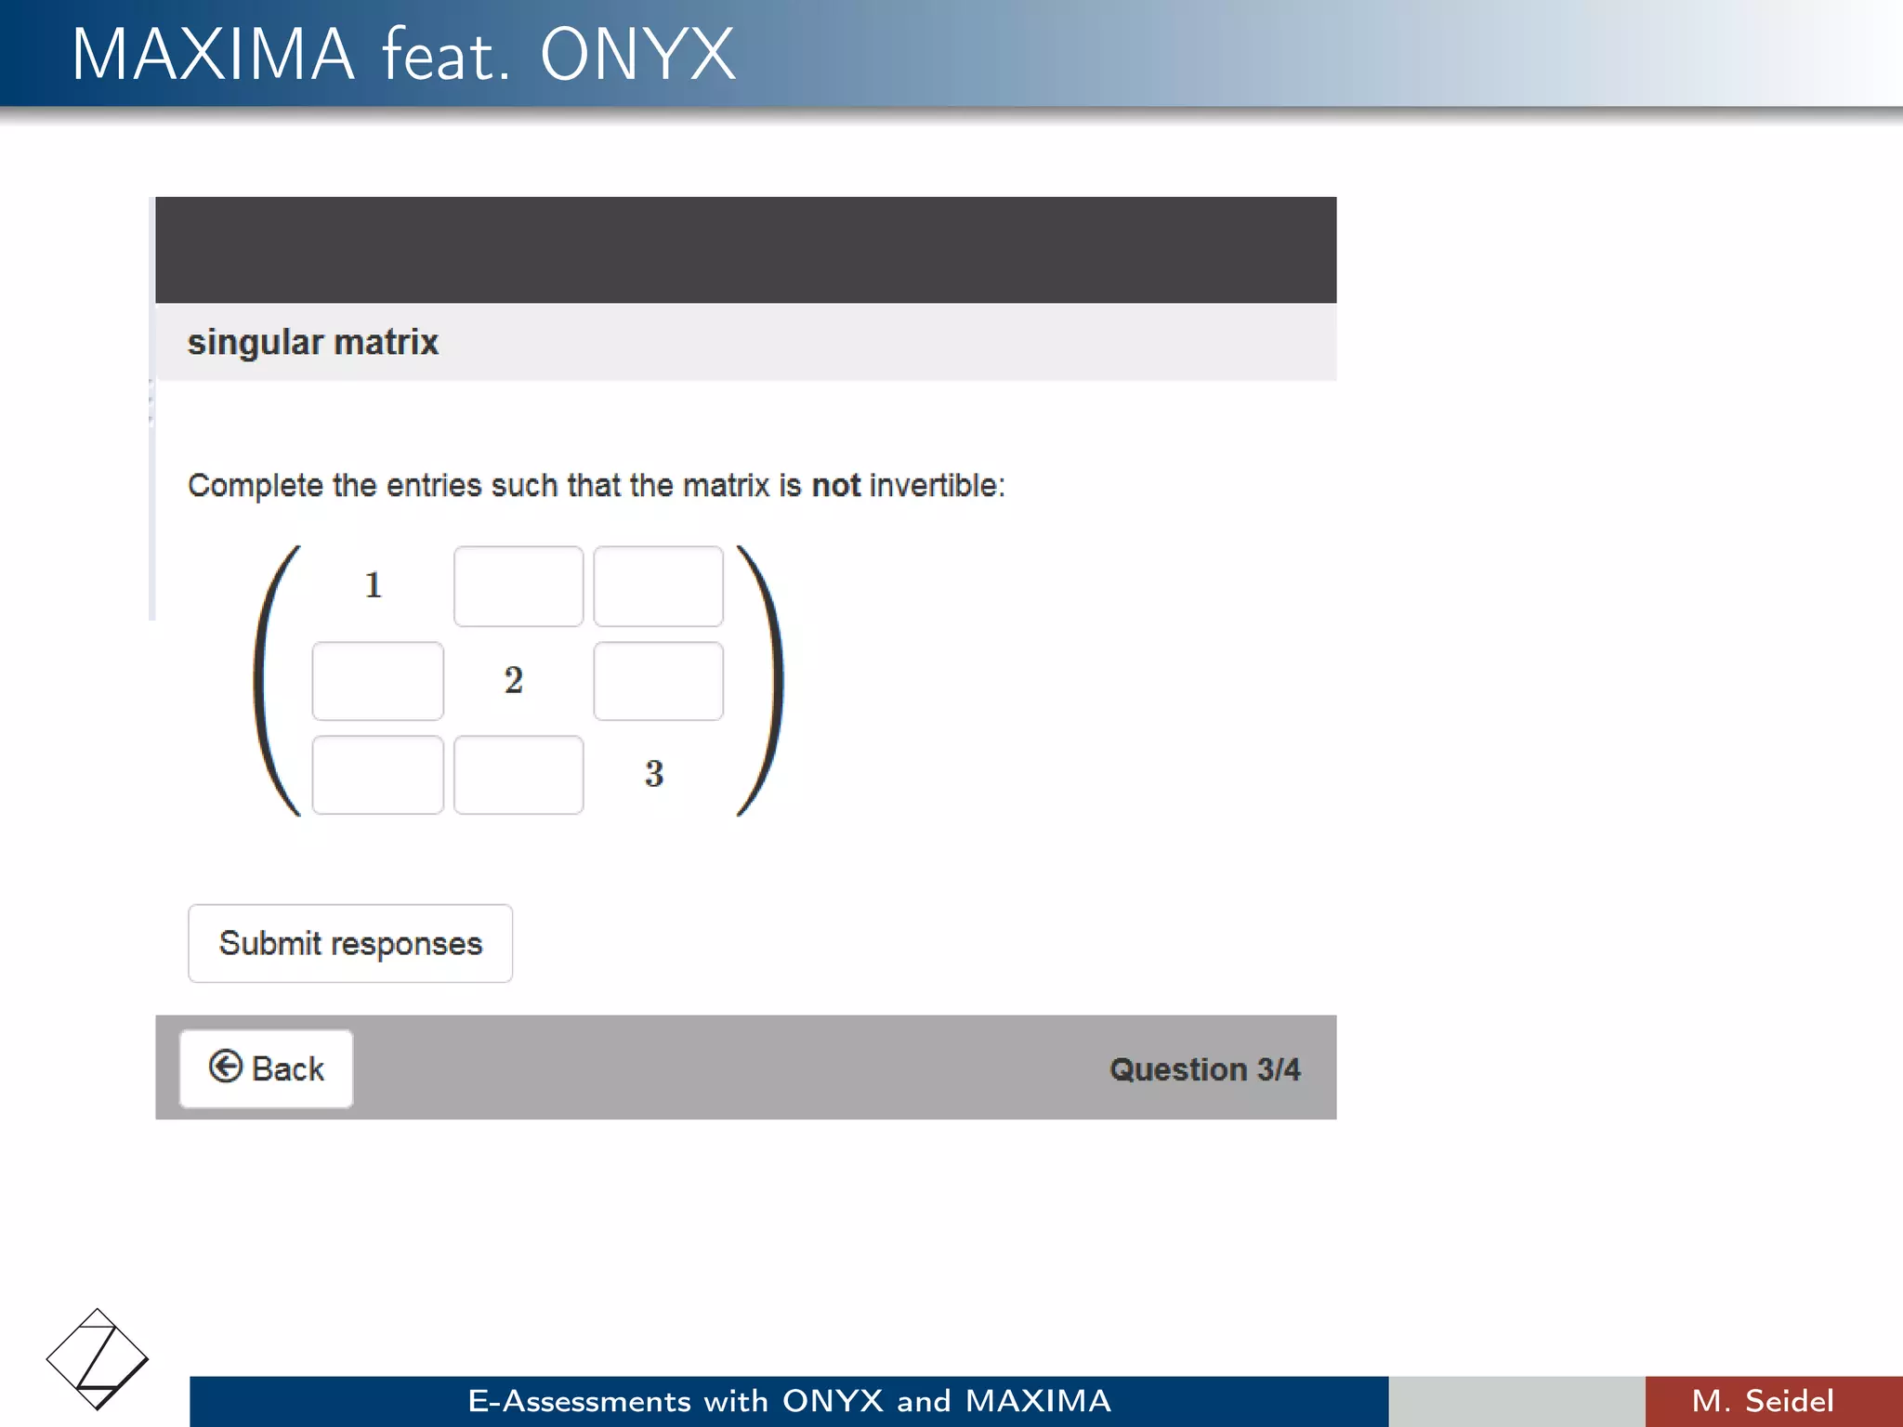Viewport: 1903px width, 1427px height.
Task: Select the row 1 column 3 matrix input
Action: [x=659, y=586]
